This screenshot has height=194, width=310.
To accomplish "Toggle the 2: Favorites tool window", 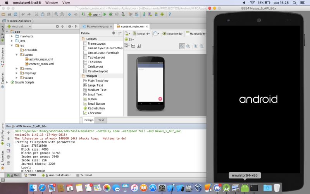I will 2,159.
